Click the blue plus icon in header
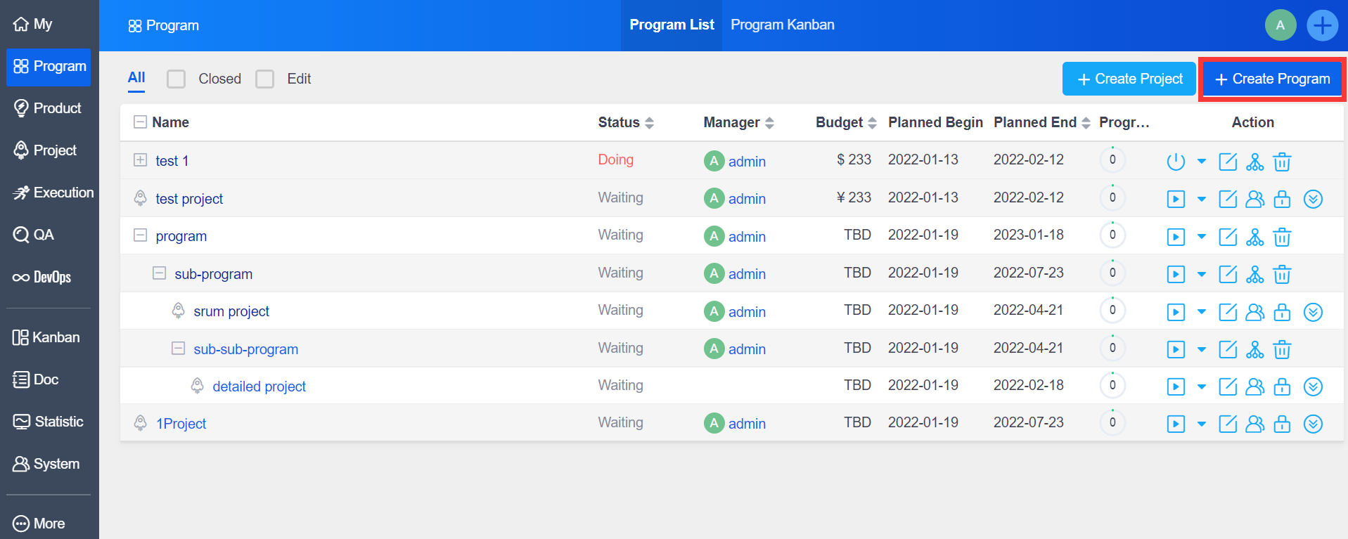 (1322, 25)
